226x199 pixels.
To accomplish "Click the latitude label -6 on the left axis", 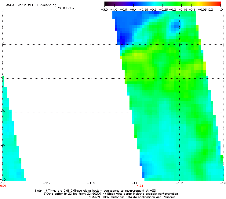I will pos(2,111).
